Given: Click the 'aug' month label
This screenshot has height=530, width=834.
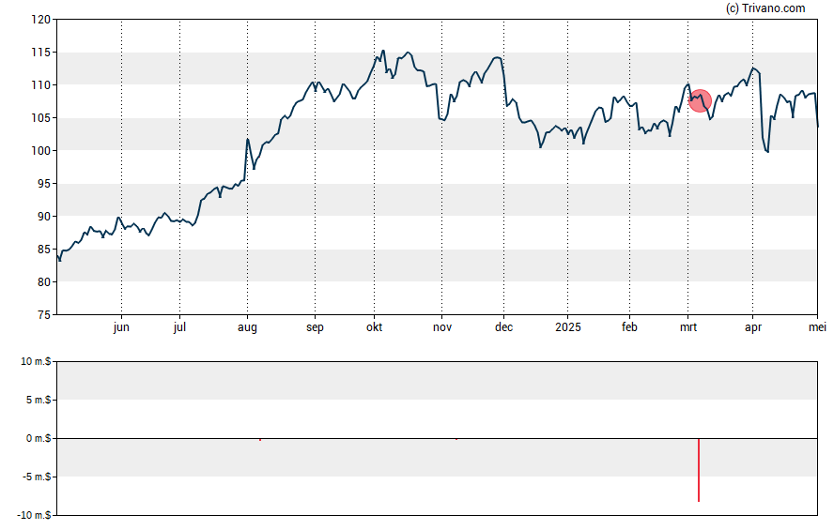Looking at the screenshot, I should (x=247, y=327).
